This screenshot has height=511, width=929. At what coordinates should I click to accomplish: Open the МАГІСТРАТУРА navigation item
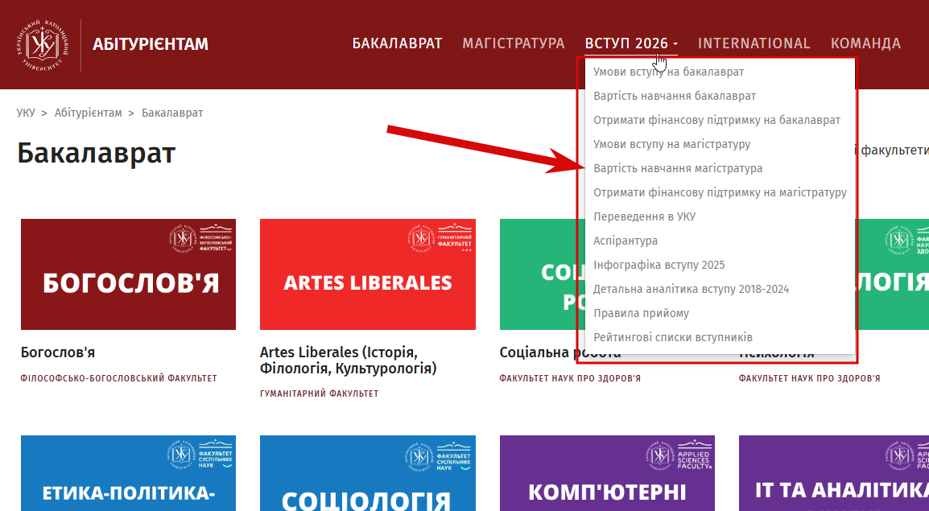pyautogui.click(x=513, y=43)
